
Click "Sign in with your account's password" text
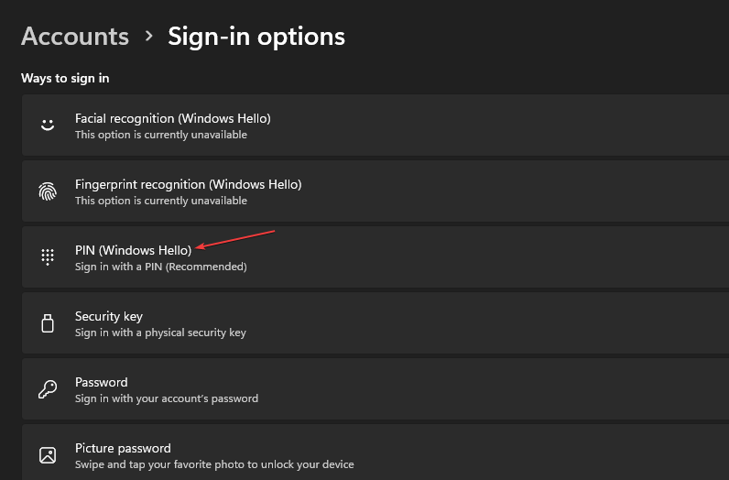pos(166,398)
